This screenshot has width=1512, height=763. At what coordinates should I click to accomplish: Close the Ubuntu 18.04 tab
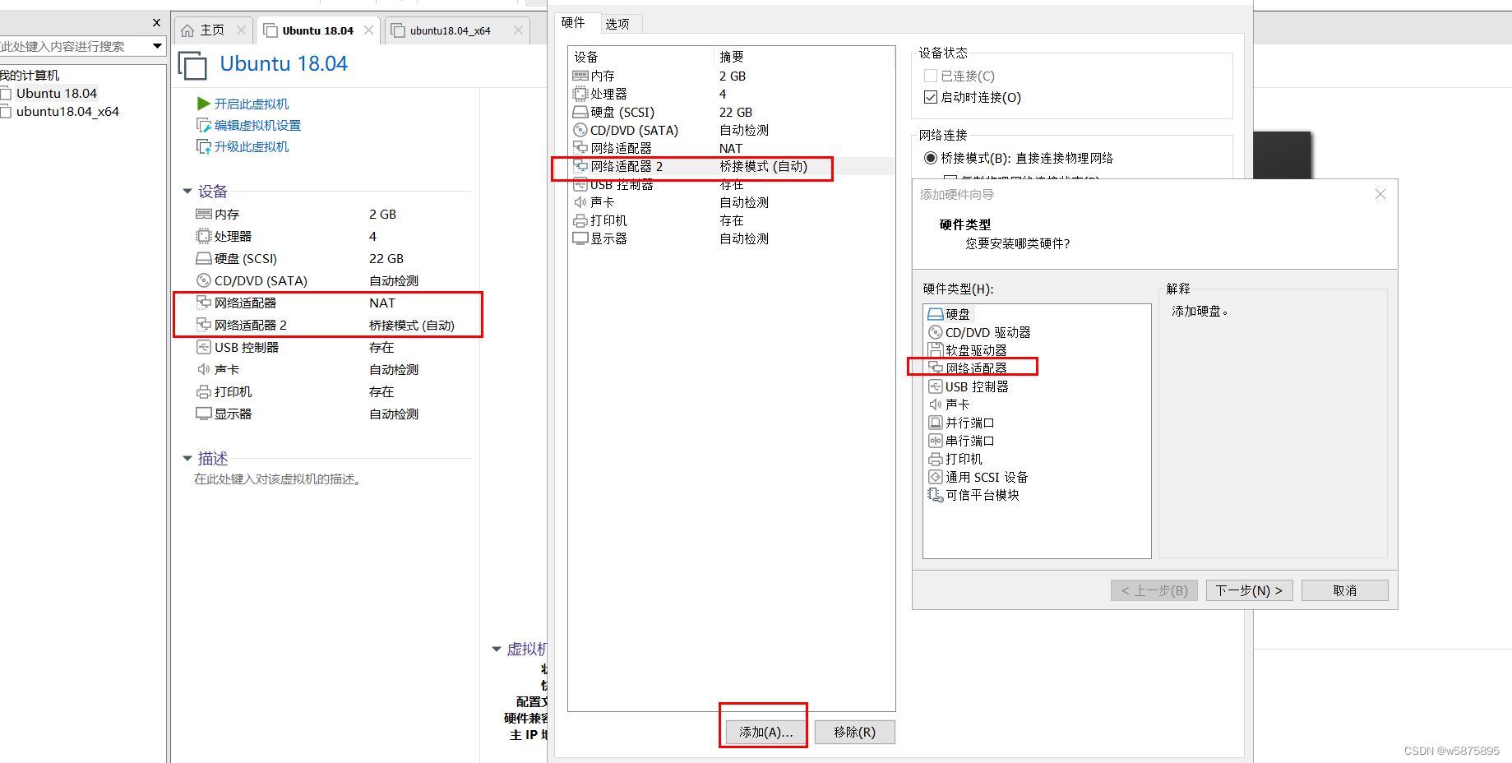click(x=368, y=30)
